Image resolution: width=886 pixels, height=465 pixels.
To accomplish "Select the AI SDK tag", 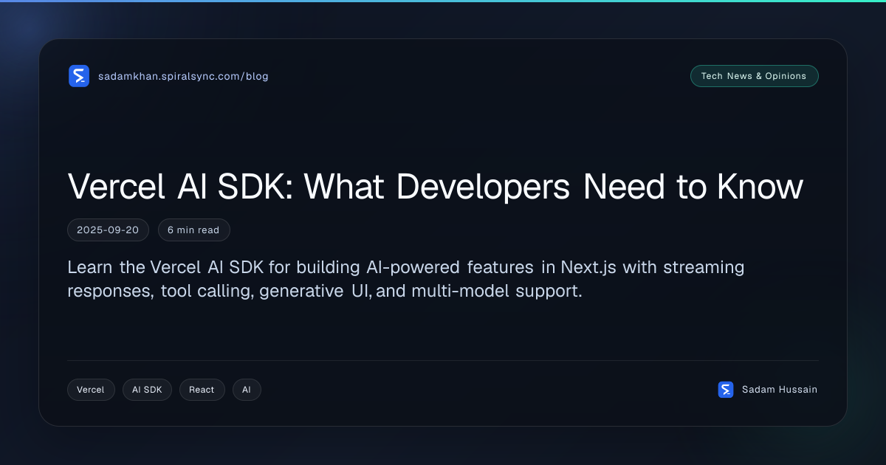I will pyautogui.click(x=147, y=390).
